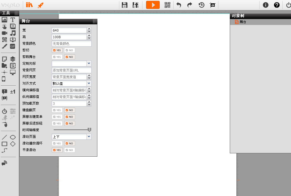291x196 pixels.
Task: Undo the last action
Action: (x=179, y=5)
